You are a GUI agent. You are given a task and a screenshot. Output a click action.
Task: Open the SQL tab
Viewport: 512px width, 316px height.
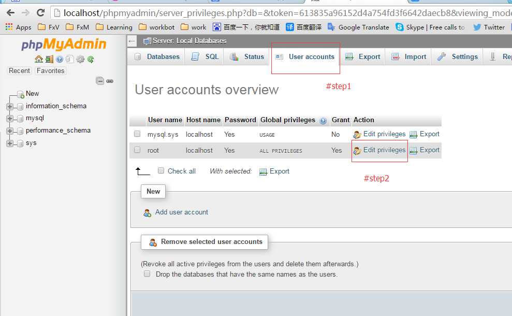pos(204,57)
